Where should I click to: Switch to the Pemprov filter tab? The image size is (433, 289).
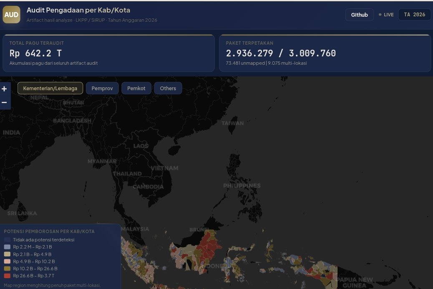click(x=102, y=88)
